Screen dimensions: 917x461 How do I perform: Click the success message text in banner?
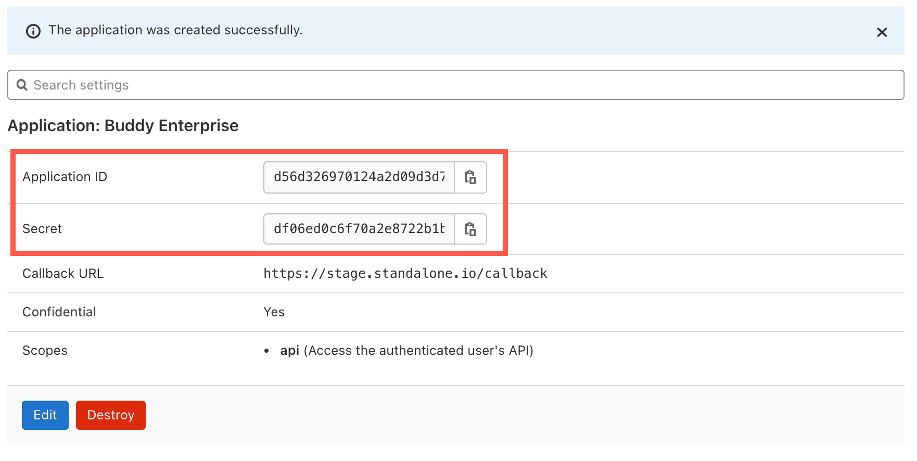tap(175, 30)
